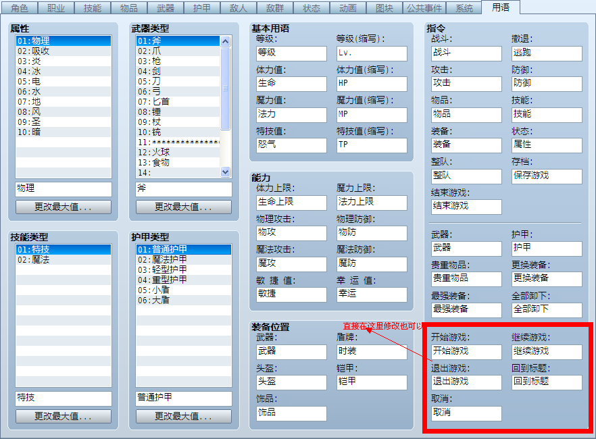This screenshot has height=439, width=596.
Task: Open the 职业 tab
Action: (x=56, y=8)
